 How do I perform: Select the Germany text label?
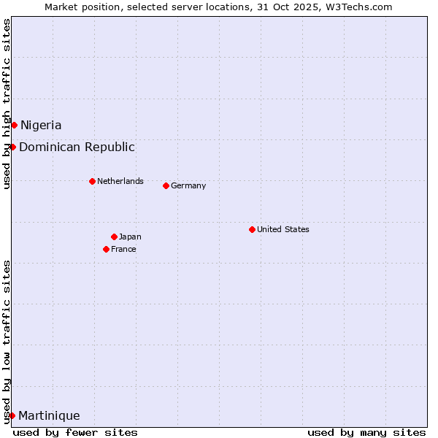(188, 185)
